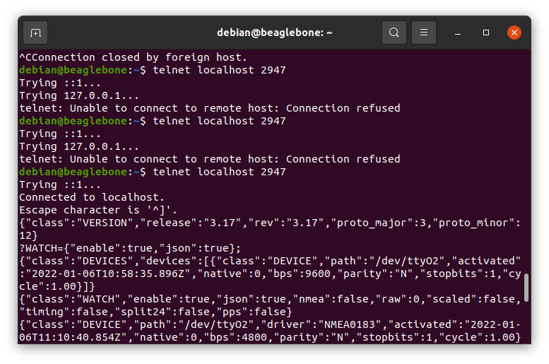Close the terminal window
549x364 pixels.
[514, 33]
